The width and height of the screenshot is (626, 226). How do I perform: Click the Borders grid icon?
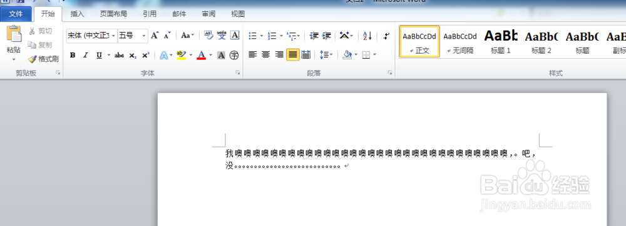pyautogui.click(x=366, y=55)
